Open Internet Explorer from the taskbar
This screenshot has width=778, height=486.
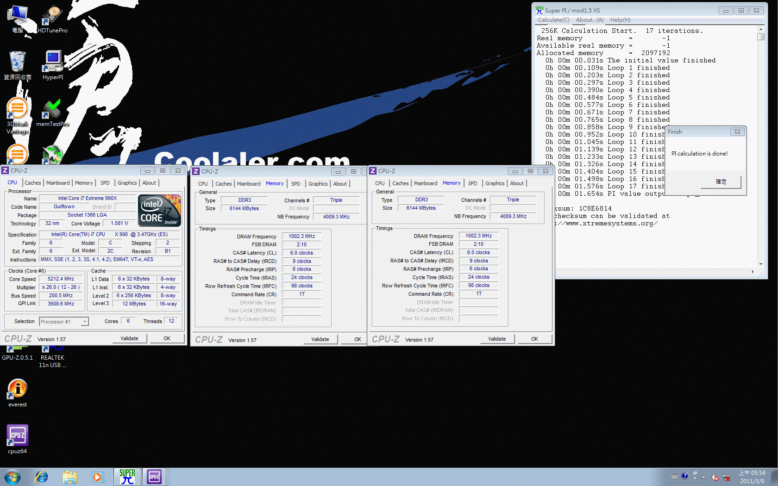[x=42, y=477]
